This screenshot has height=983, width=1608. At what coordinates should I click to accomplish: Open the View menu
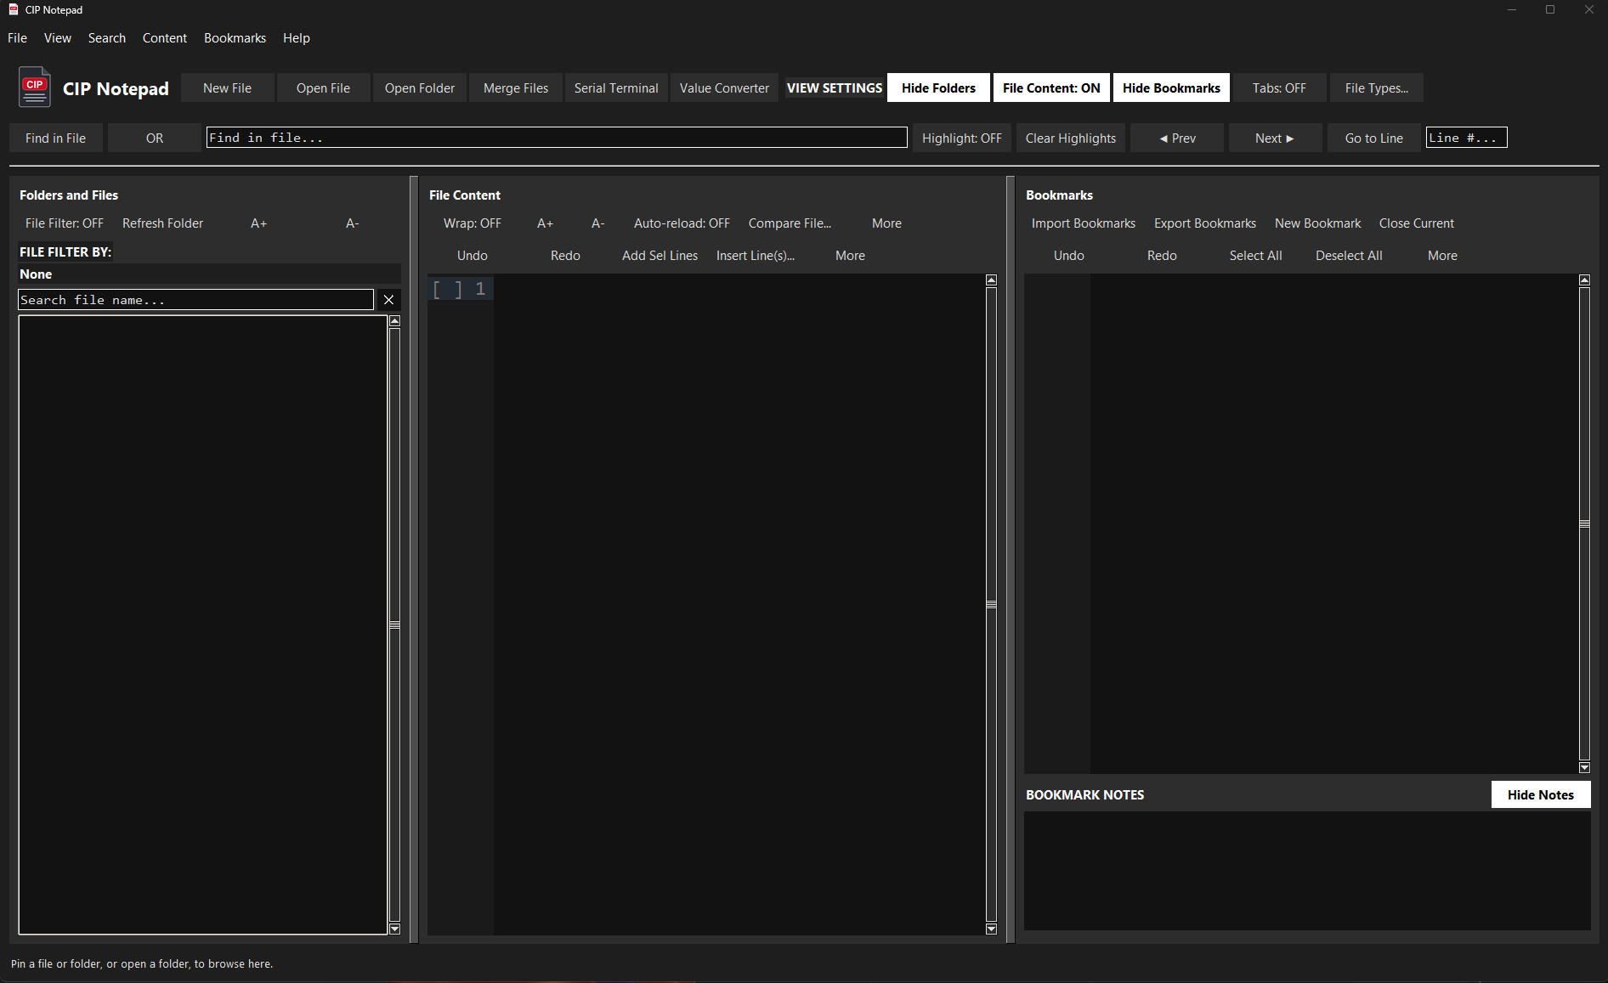[x=58, y=38]
